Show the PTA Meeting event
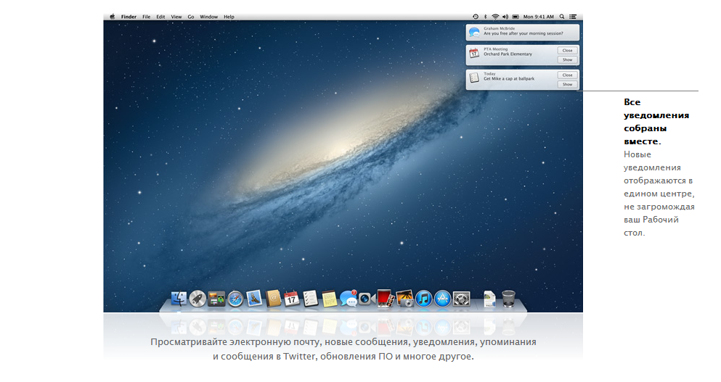Screen dimensions: 721x382 click(x=567, y=59)
